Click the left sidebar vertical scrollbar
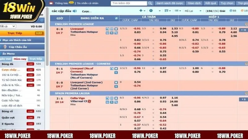 (47, 36)
